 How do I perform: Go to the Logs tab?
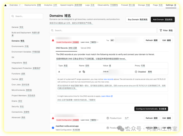(x=90, y=5)
